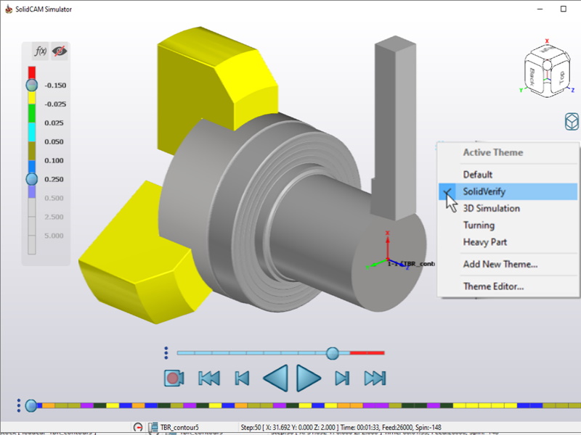The height and width of the screenshot is (435, 581).
Task: Play simulation in reverse
Action: [x=275, y=378]
